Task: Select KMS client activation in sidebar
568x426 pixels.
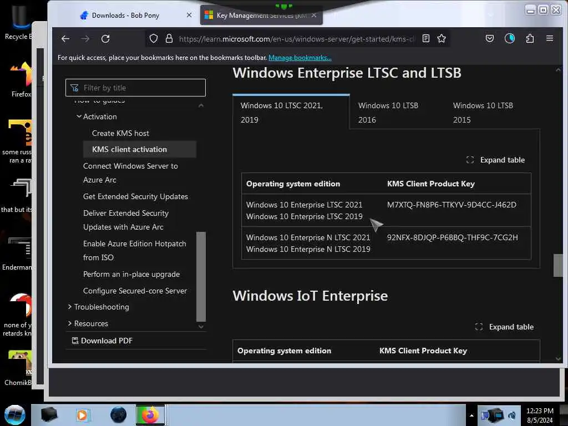Action: 140,149
